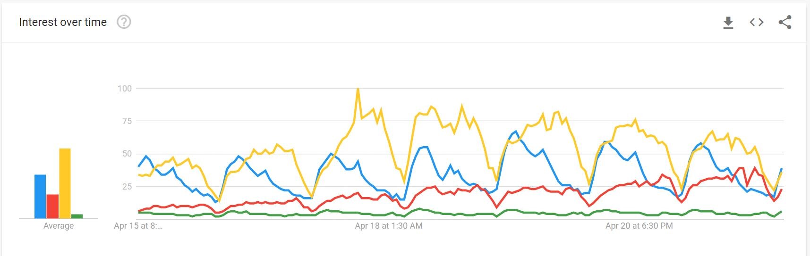Open the embed code icon
The image size is (810, 256).
757,22
